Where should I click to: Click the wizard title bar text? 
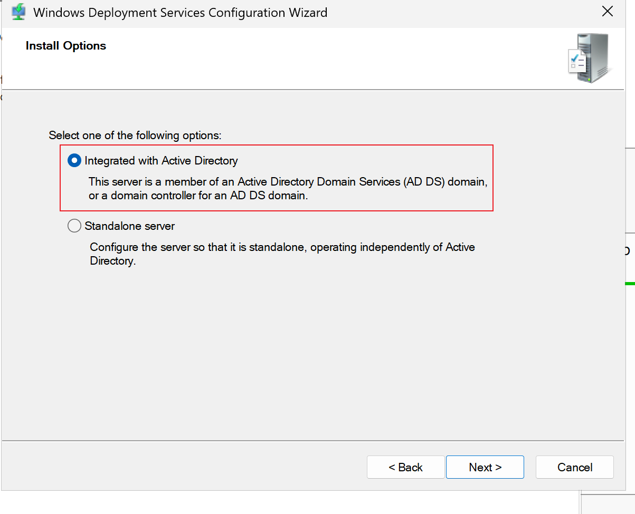pyautogui.click(x=181, y=13)
